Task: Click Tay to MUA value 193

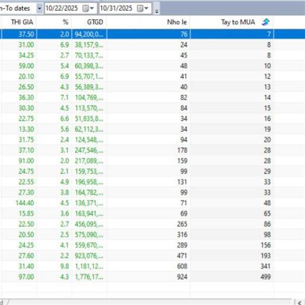Action: (266, 256)
